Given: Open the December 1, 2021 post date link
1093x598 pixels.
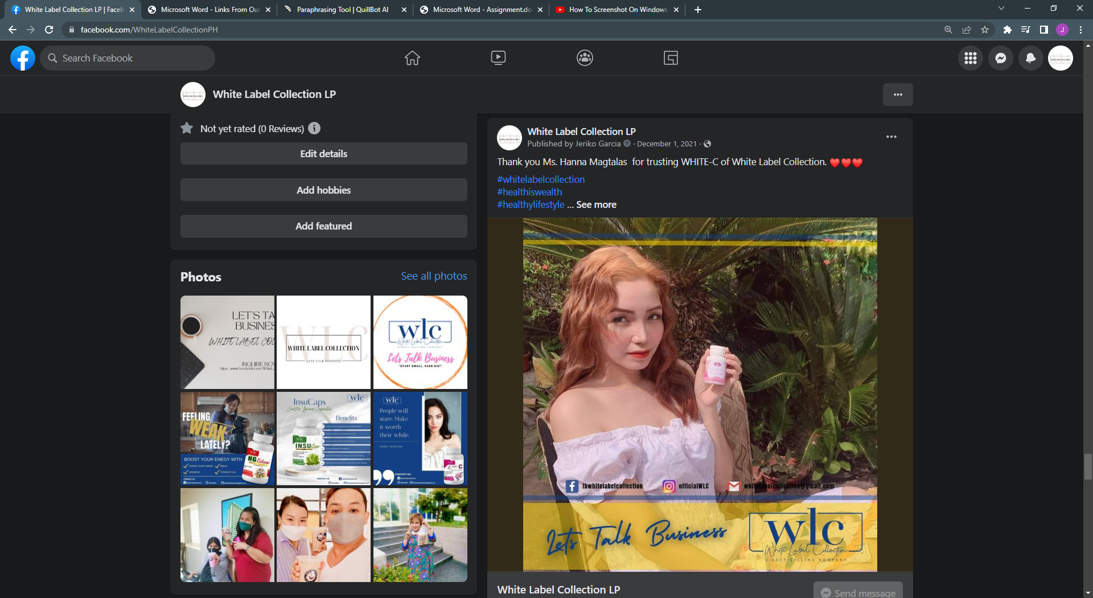Looking at the screenshot, I should tap(667, 144).
